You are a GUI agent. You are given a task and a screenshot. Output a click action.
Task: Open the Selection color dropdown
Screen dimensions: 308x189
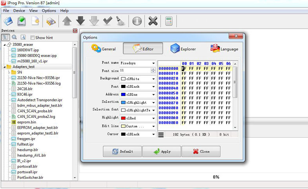[154, 103]
